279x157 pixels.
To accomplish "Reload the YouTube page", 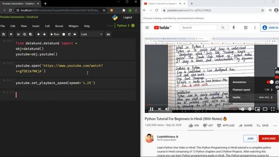I will [157, 10].
